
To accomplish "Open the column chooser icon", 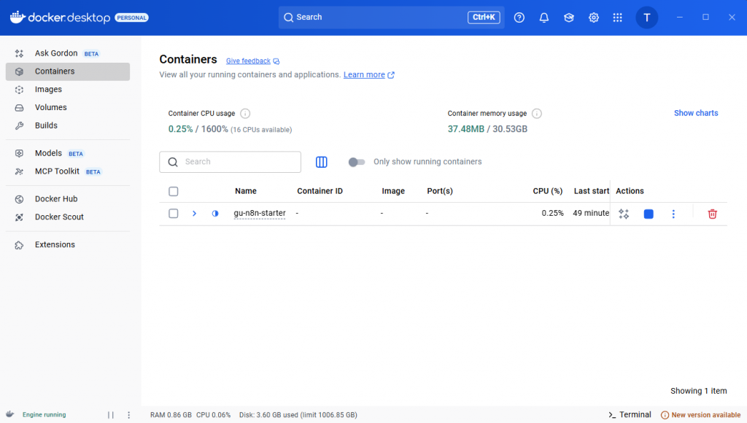I will (322, 162).
